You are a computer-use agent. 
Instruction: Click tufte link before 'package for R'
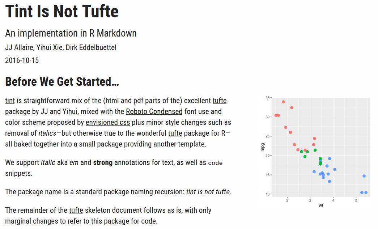pos(175,133)
